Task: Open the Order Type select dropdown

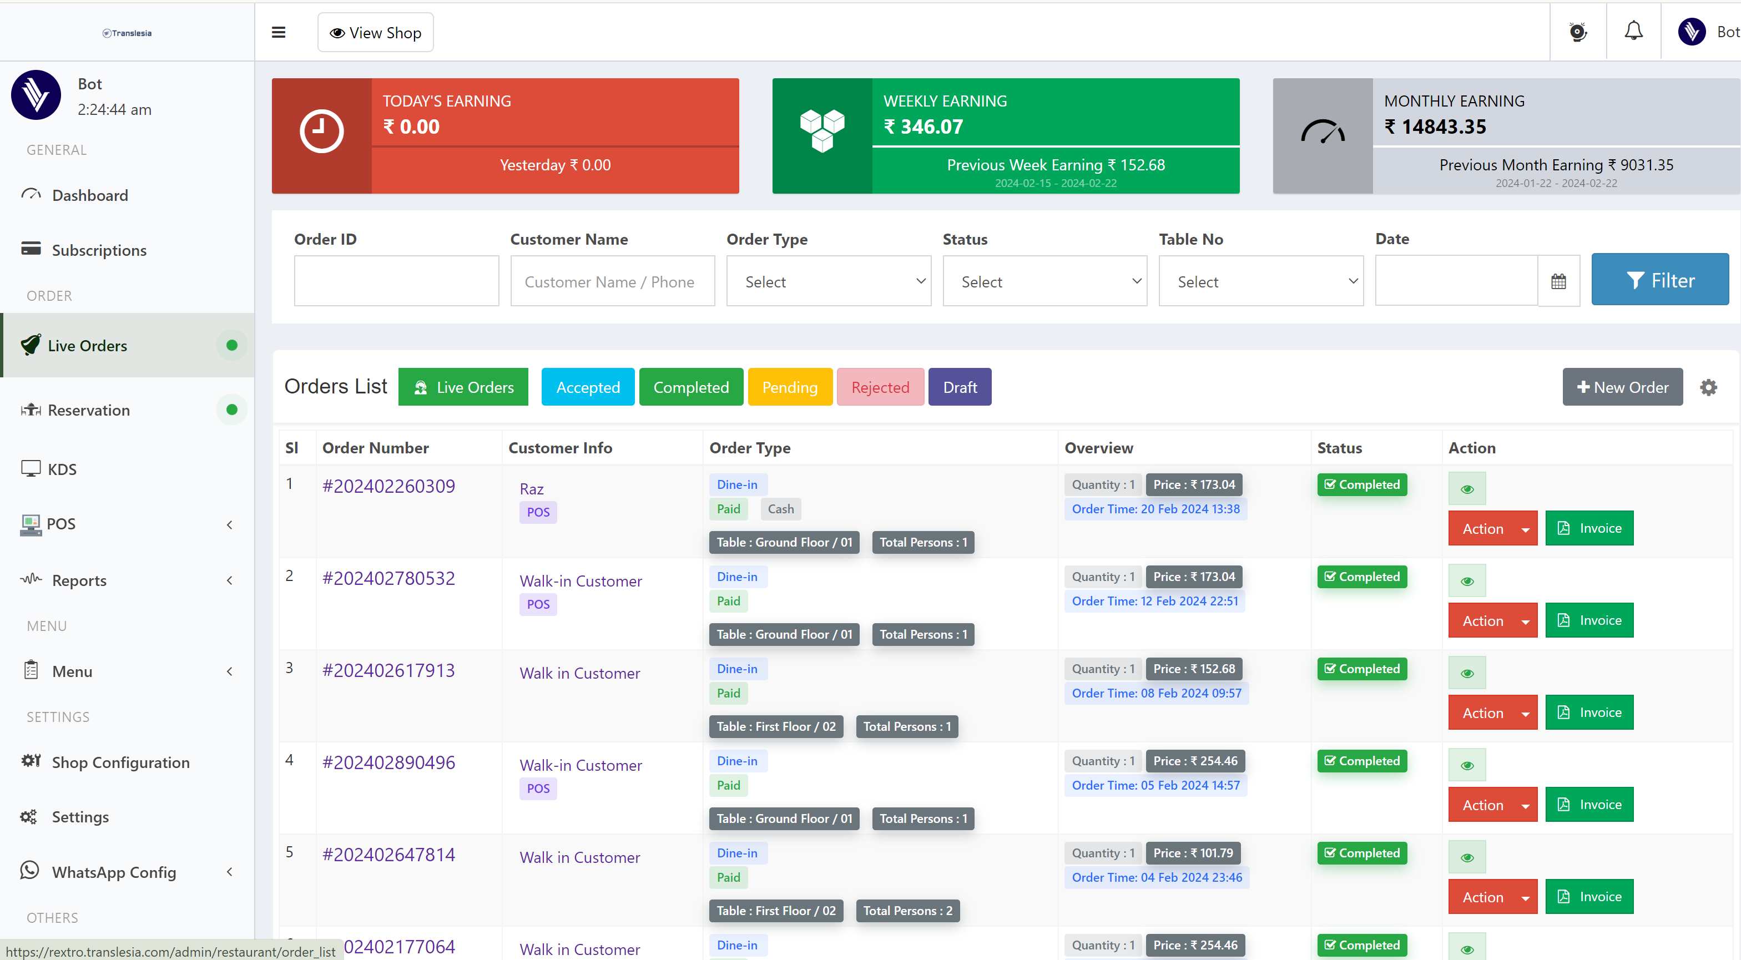Action: [x=829, y=281]
